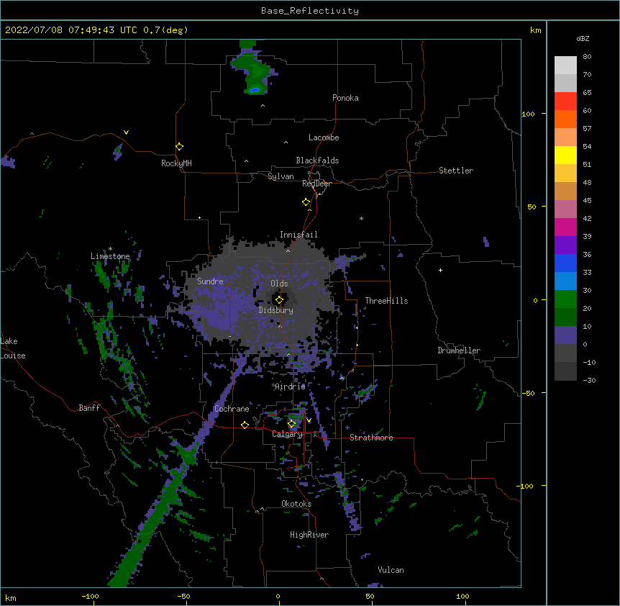Click the blue storm core north of Ponoka
The height and width of the screenshot is (606, 620).
[x=255, y=90]
